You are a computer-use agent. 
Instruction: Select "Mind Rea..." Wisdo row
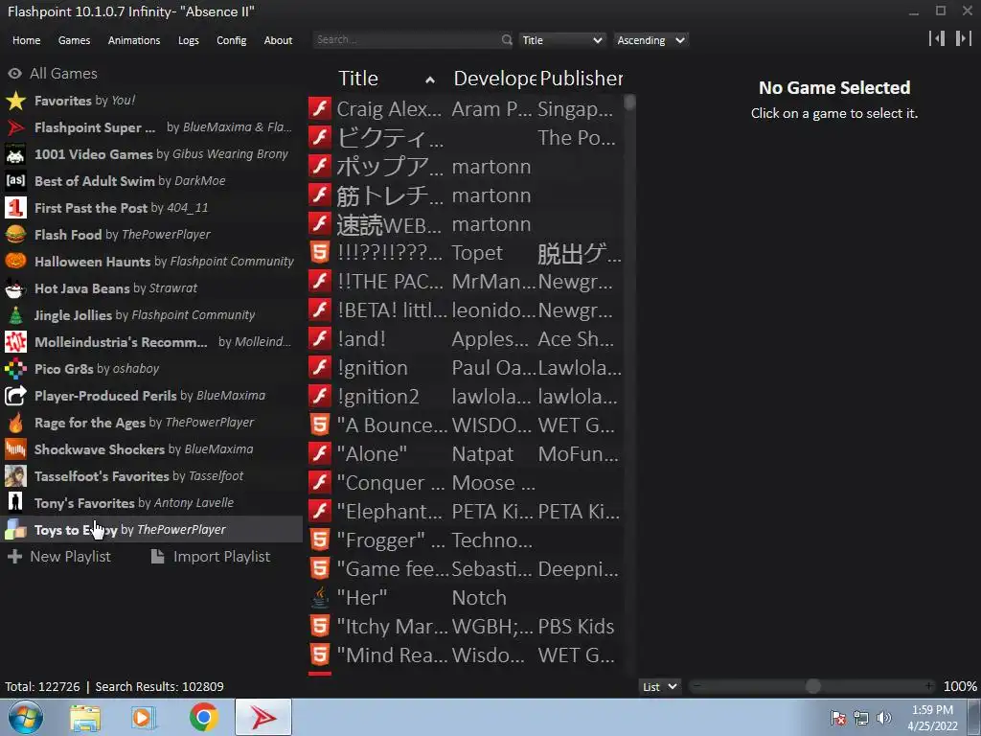(466, 655)
